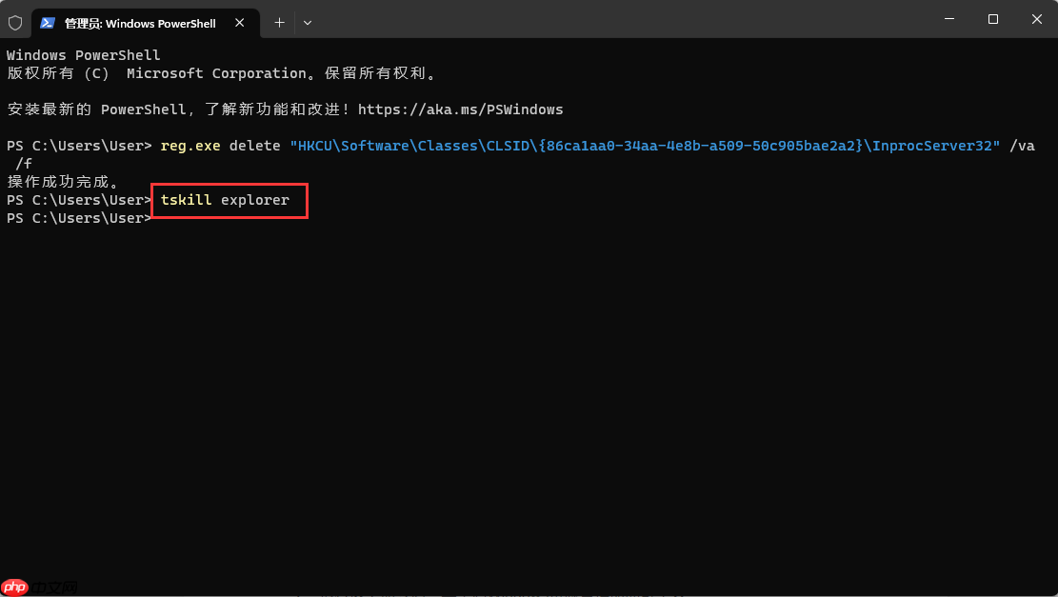Click the red highlight box outline
The width and height of the screenshot is (1058, 597).
coord(229,185)
